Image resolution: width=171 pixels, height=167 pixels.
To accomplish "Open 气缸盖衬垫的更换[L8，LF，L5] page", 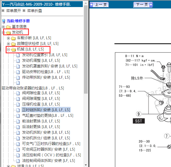I will [48, 115].
